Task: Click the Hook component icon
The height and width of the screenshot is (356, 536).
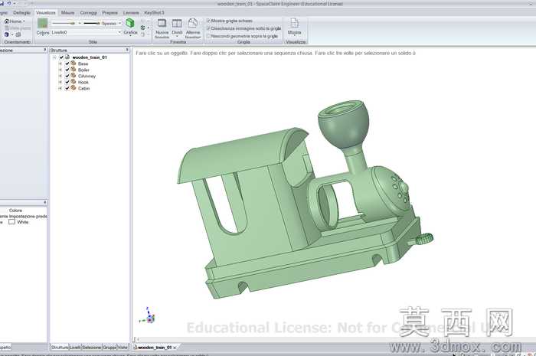Action: (74, 82)
